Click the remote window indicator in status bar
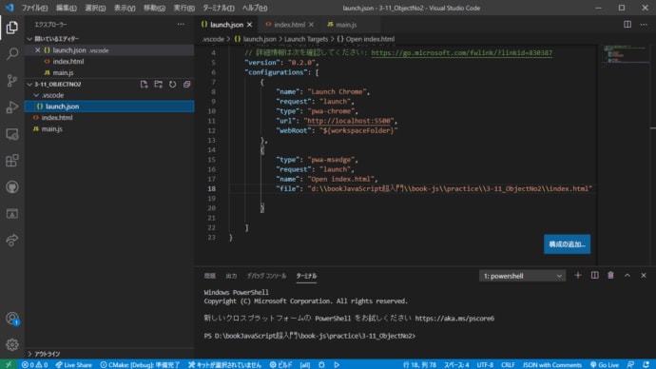656x369 pixels. point(9,364)
